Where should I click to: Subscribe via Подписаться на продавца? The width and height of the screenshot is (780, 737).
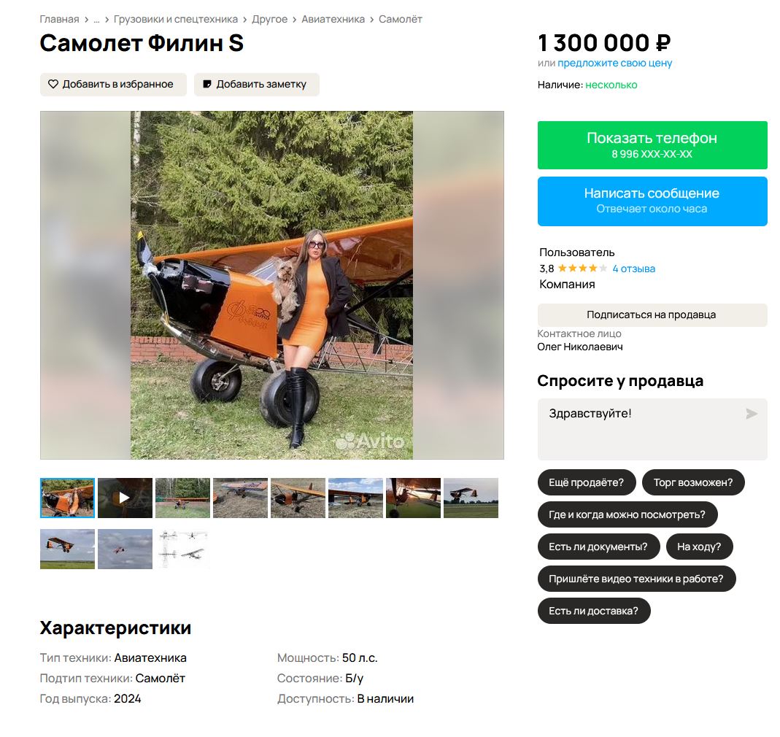pos(652,315)
